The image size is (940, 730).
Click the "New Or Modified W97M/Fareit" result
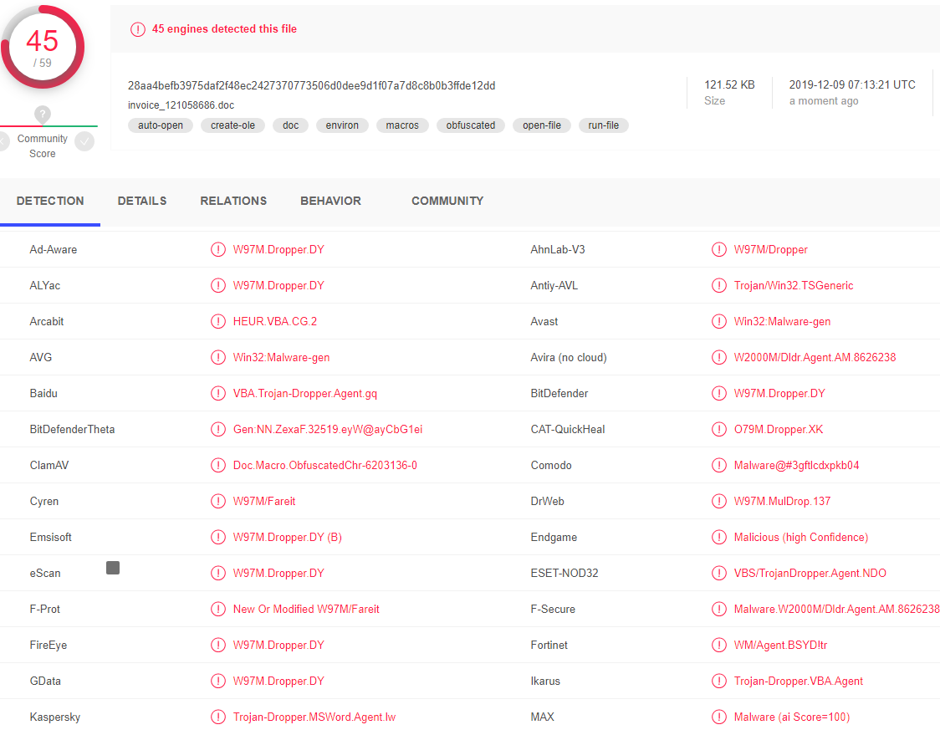[306, 609]
